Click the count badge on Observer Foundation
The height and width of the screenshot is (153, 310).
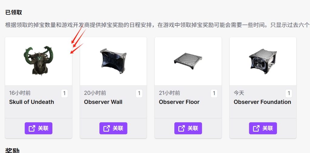(x=289, y=93)
